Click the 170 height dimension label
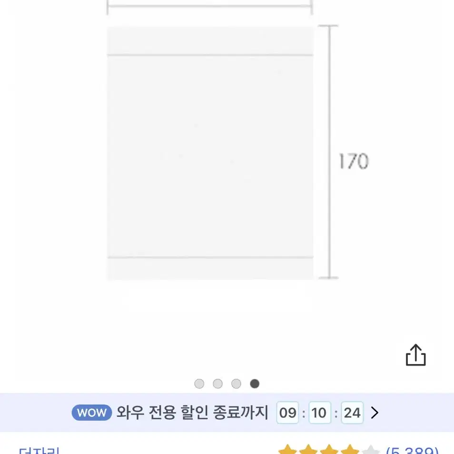 [x=354, y=161]
